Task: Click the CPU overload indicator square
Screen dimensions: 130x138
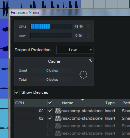Action: click(x=88, y=27)
